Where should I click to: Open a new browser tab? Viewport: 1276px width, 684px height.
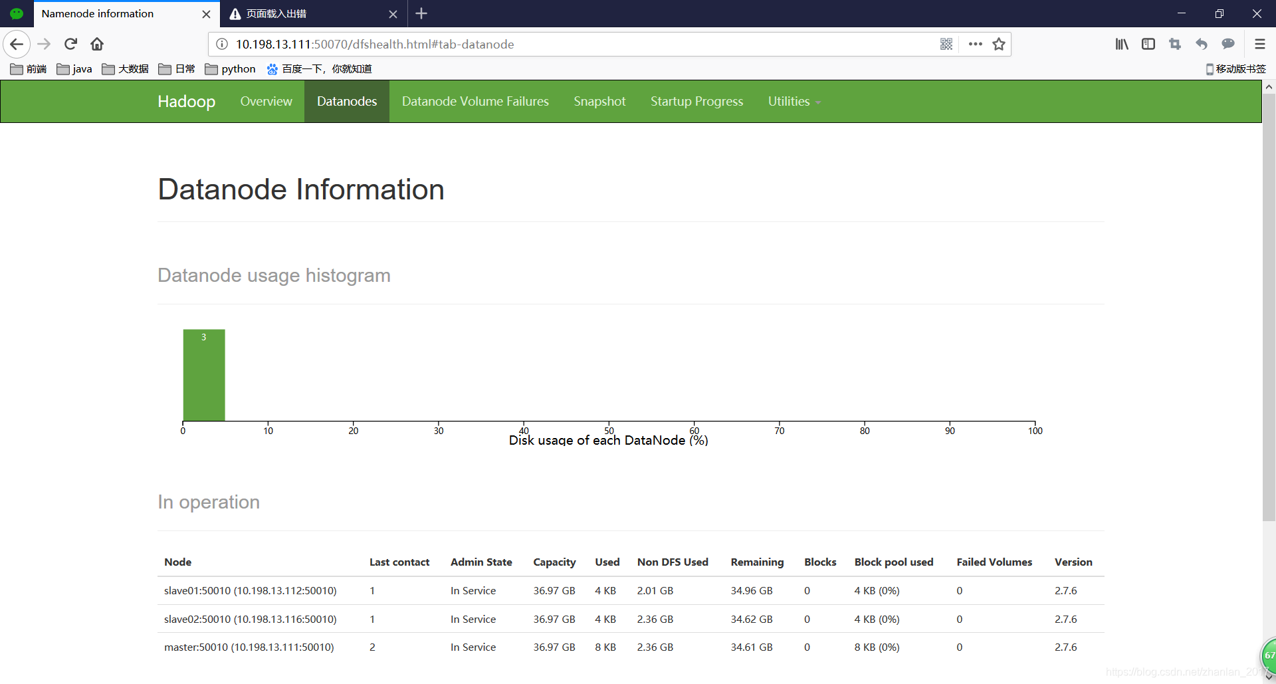[421, 13]
